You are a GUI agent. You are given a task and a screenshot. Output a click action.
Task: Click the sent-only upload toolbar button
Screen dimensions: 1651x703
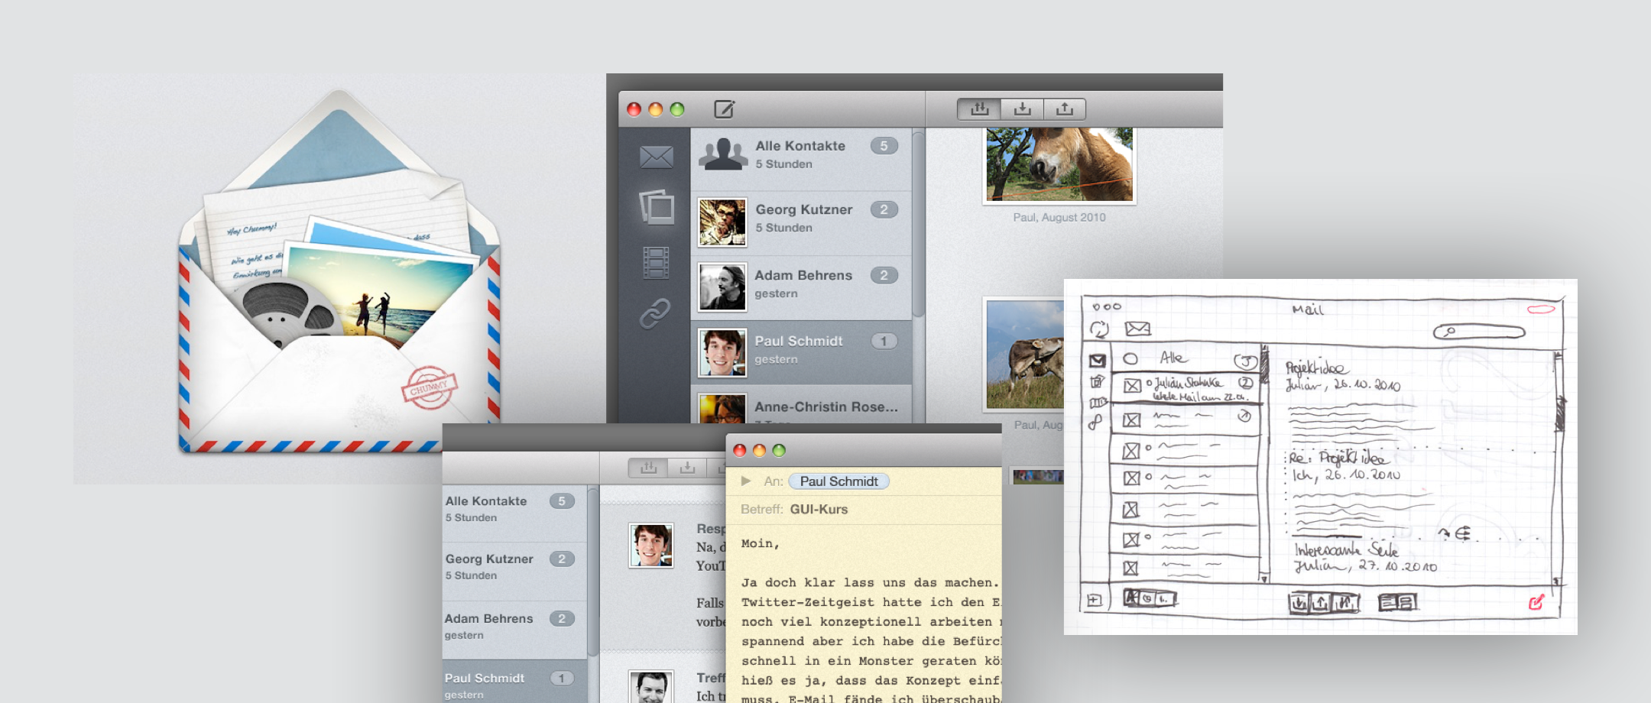tap(1065, 109)
